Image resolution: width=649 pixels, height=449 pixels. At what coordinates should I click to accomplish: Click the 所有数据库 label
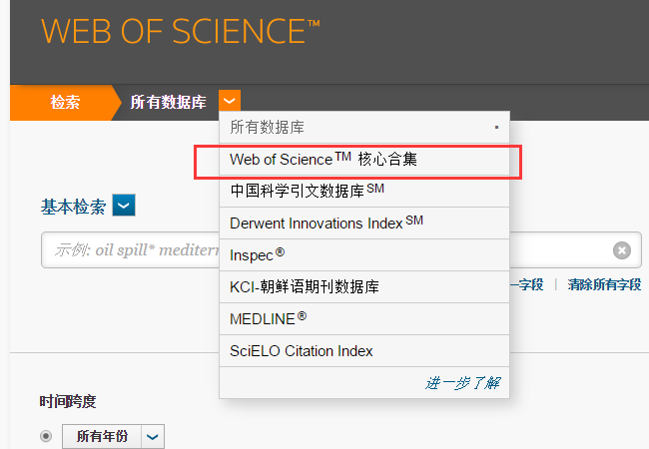(168, 102)
